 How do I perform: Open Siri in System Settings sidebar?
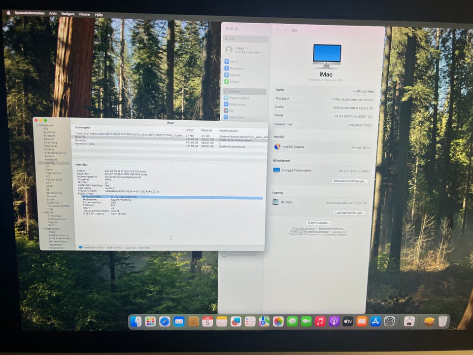click(x=229, y=111)
